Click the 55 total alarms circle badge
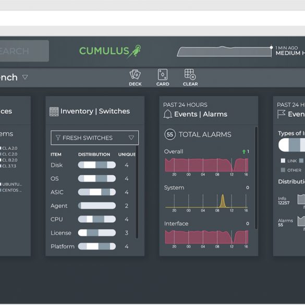This screenshot has height=305, width=305. point(170,135)
